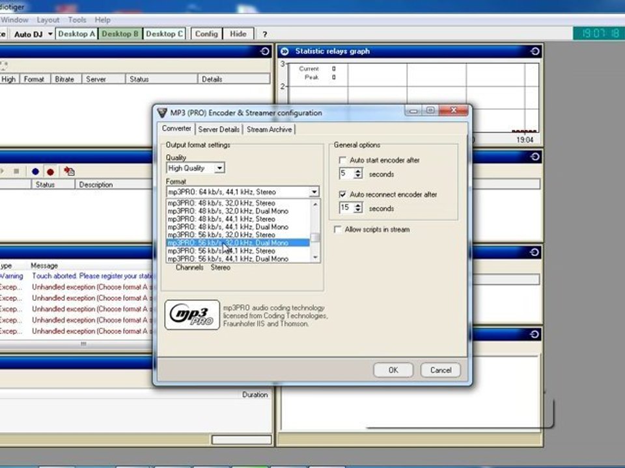This screenshot has height=468, width=625.
Task: Click the mp3PRO logo image
Action: [x=192, y=315]
